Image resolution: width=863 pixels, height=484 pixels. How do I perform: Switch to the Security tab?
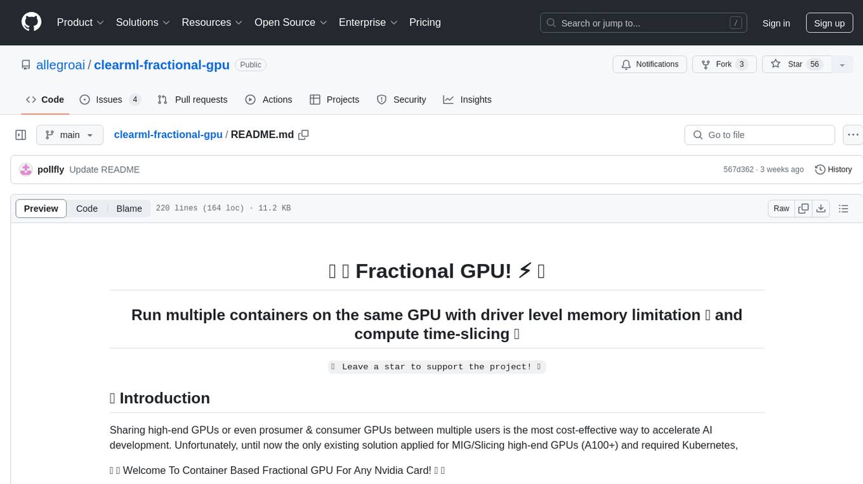401,99
